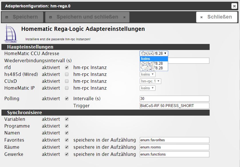Screen dimensions: 240x167
Task: Click the Räume enum.rooms input field
Action: point(174,147)
